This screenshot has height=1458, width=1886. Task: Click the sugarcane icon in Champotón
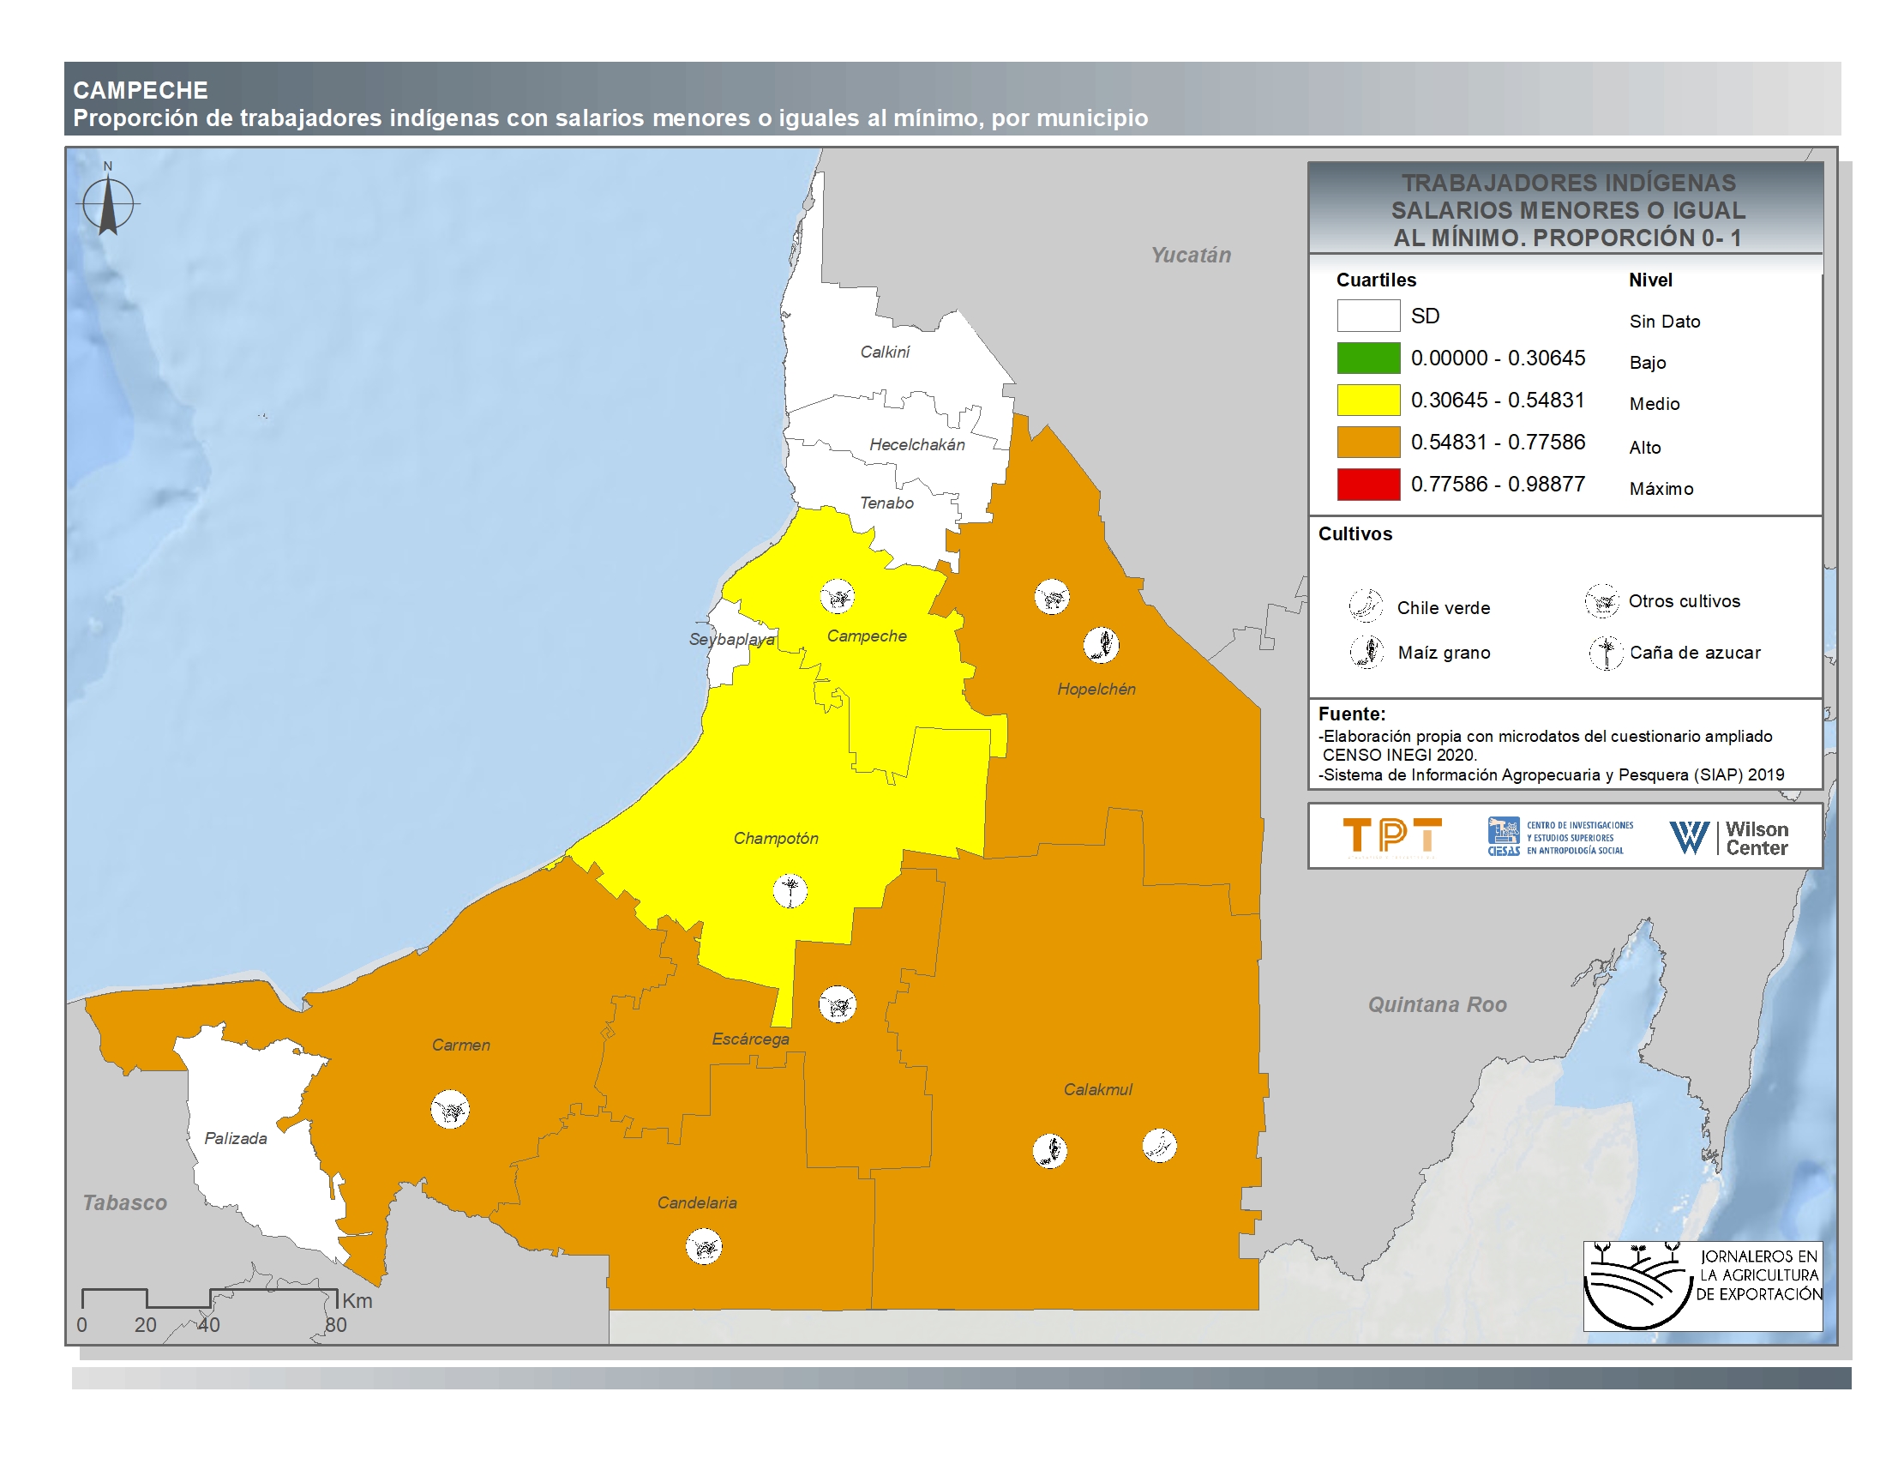click(x=790, y=890)
